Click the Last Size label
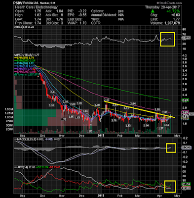The image size is (194, 198). (x=75, y=19)
